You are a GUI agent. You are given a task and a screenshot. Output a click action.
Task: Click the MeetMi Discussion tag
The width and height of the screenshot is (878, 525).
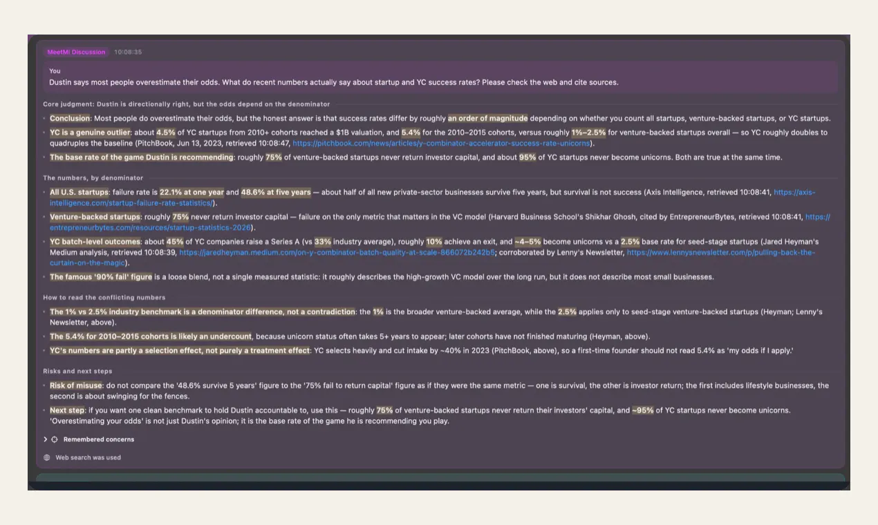tap(76, 52)
